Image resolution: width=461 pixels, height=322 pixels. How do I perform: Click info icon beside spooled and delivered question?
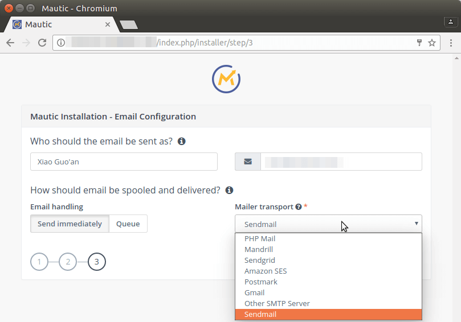click(x=229, y=190)
